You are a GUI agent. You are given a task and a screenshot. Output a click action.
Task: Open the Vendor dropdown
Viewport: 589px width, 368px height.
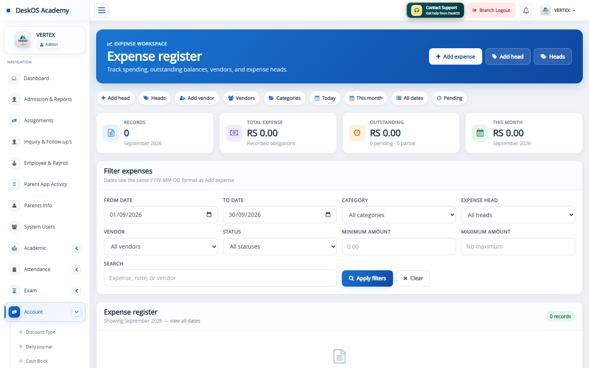[x=161, y=247]
